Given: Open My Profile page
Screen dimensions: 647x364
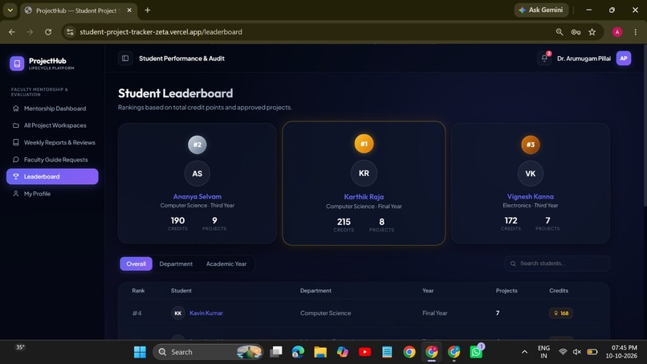Looking at the screenshot, I should (x=52, y=194).
